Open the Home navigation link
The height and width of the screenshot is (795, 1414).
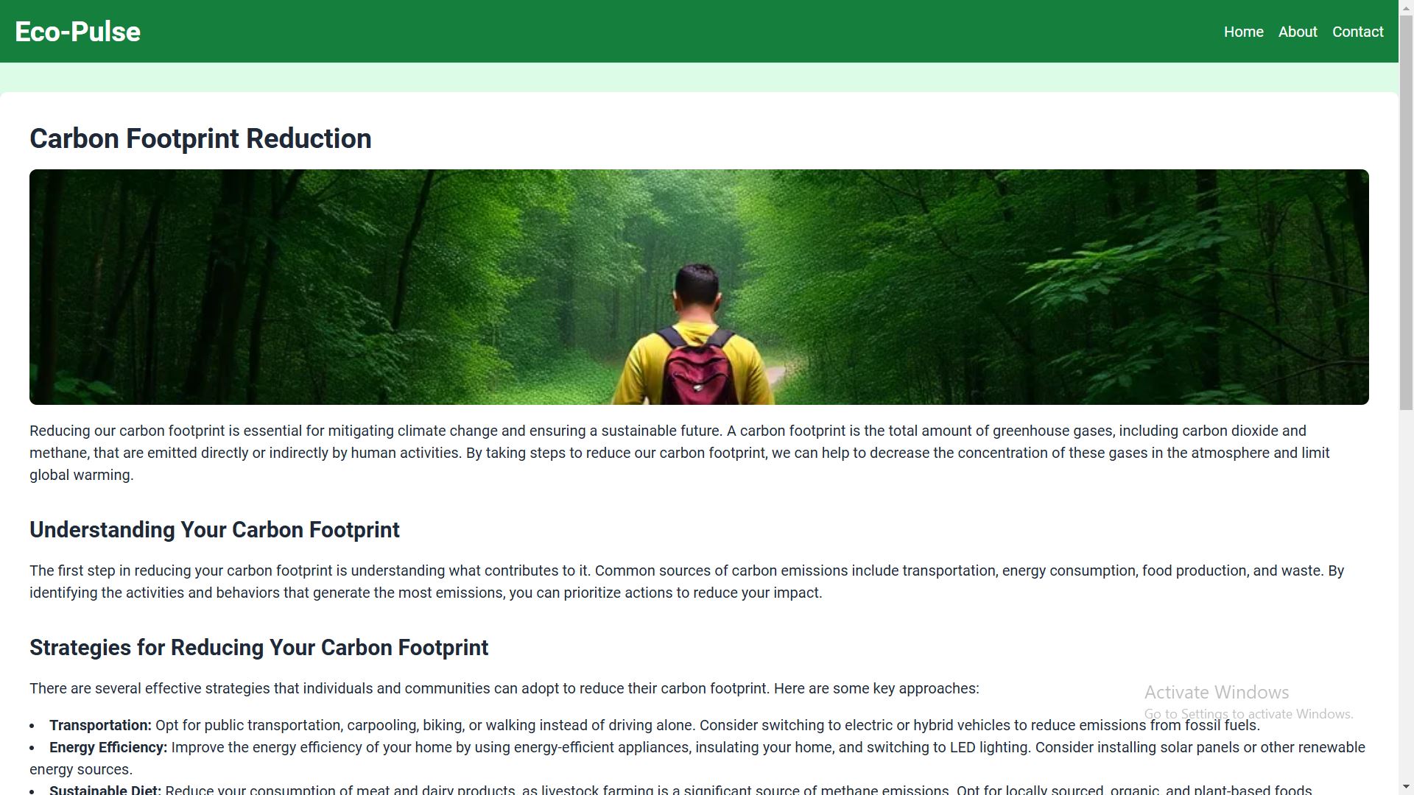tap(1243, 32)
